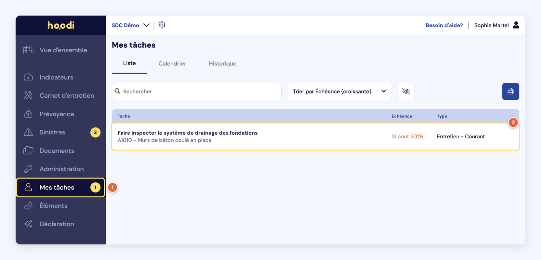
Task: Open Carnet d'entretien tools icon
Action: click(x=28, y=95)
